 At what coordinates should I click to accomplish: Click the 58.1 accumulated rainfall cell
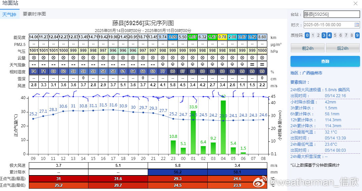click(237, 172)
